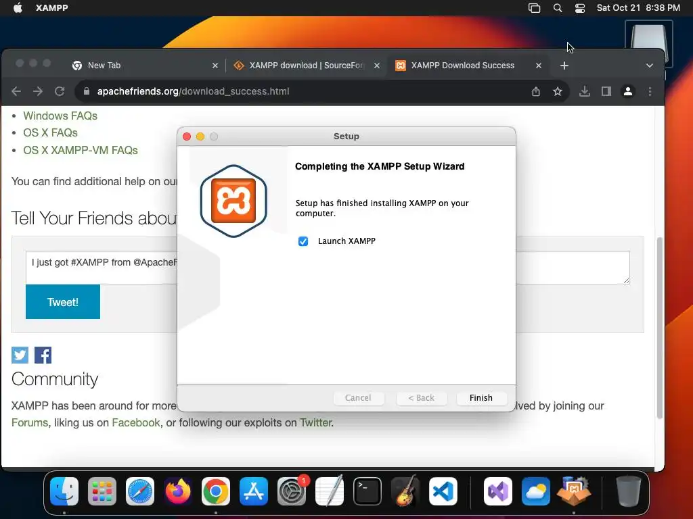Open Firefox from the Dock
The width and height of the screenshot is (693, 519).
[x=178, y=491]
